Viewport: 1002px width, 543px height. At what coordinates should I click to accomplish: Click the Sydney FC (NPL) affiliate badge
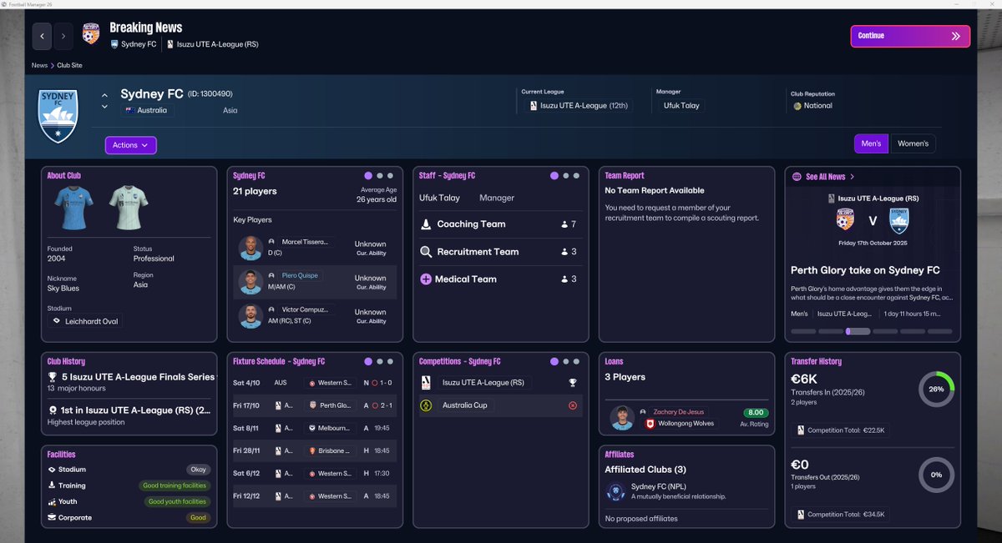(x=615, y=491)
